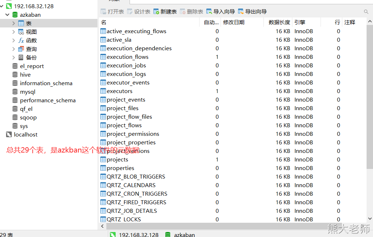This screenshot has width=373, height=237.
Task: Click the horizontal scrollbar left arrow
Action: [x=102, y=226]
